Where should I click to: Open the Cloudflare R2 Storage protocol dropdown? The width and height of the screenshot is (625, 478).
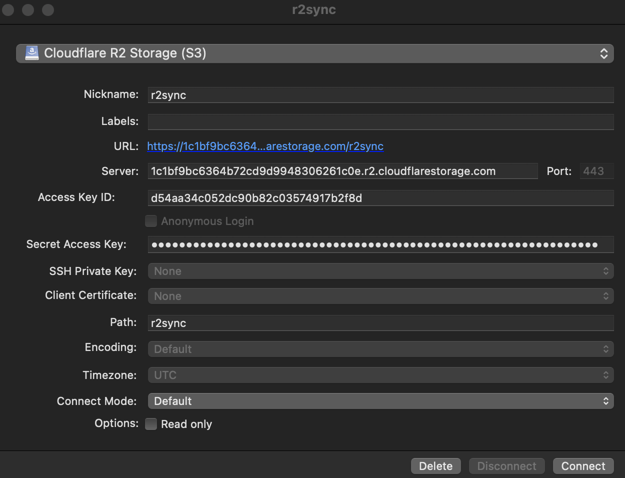pyautogui.click(x=314, y=53)
